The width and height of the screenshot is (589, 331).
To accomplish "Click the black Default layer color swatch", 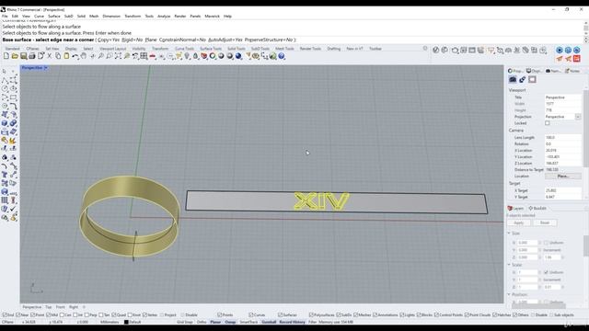I will (x=127, y=322).
